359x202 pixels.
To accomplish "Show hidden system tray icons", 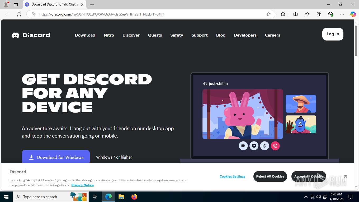I will click(306, 197).
